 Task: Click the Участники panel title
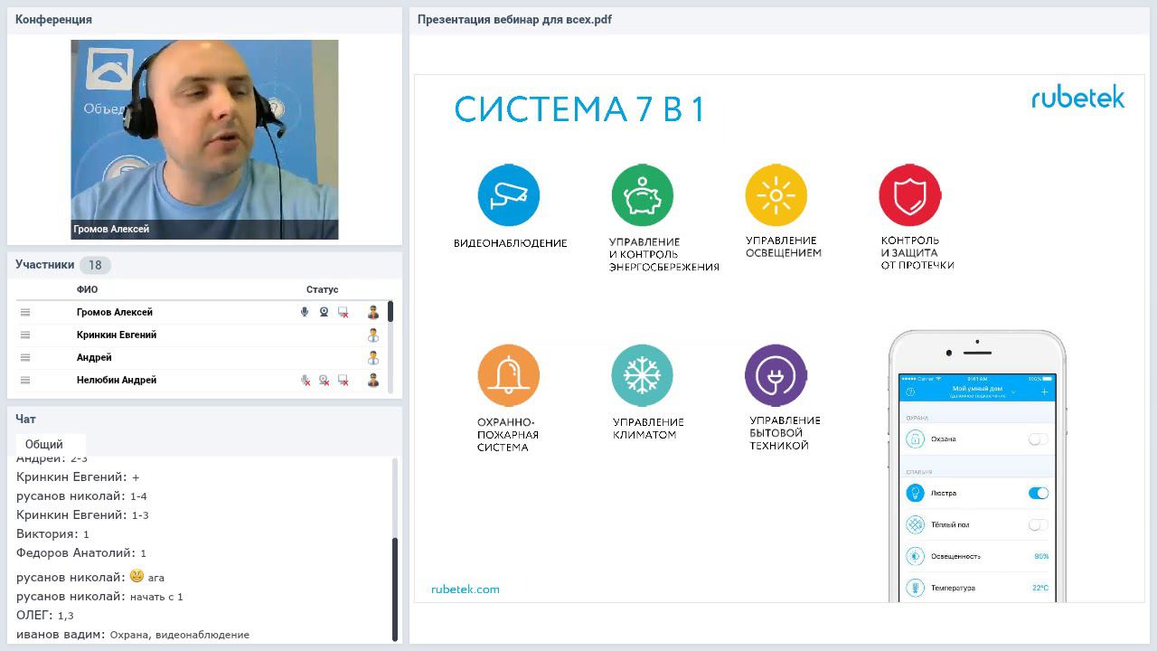[x=44, y=265]
